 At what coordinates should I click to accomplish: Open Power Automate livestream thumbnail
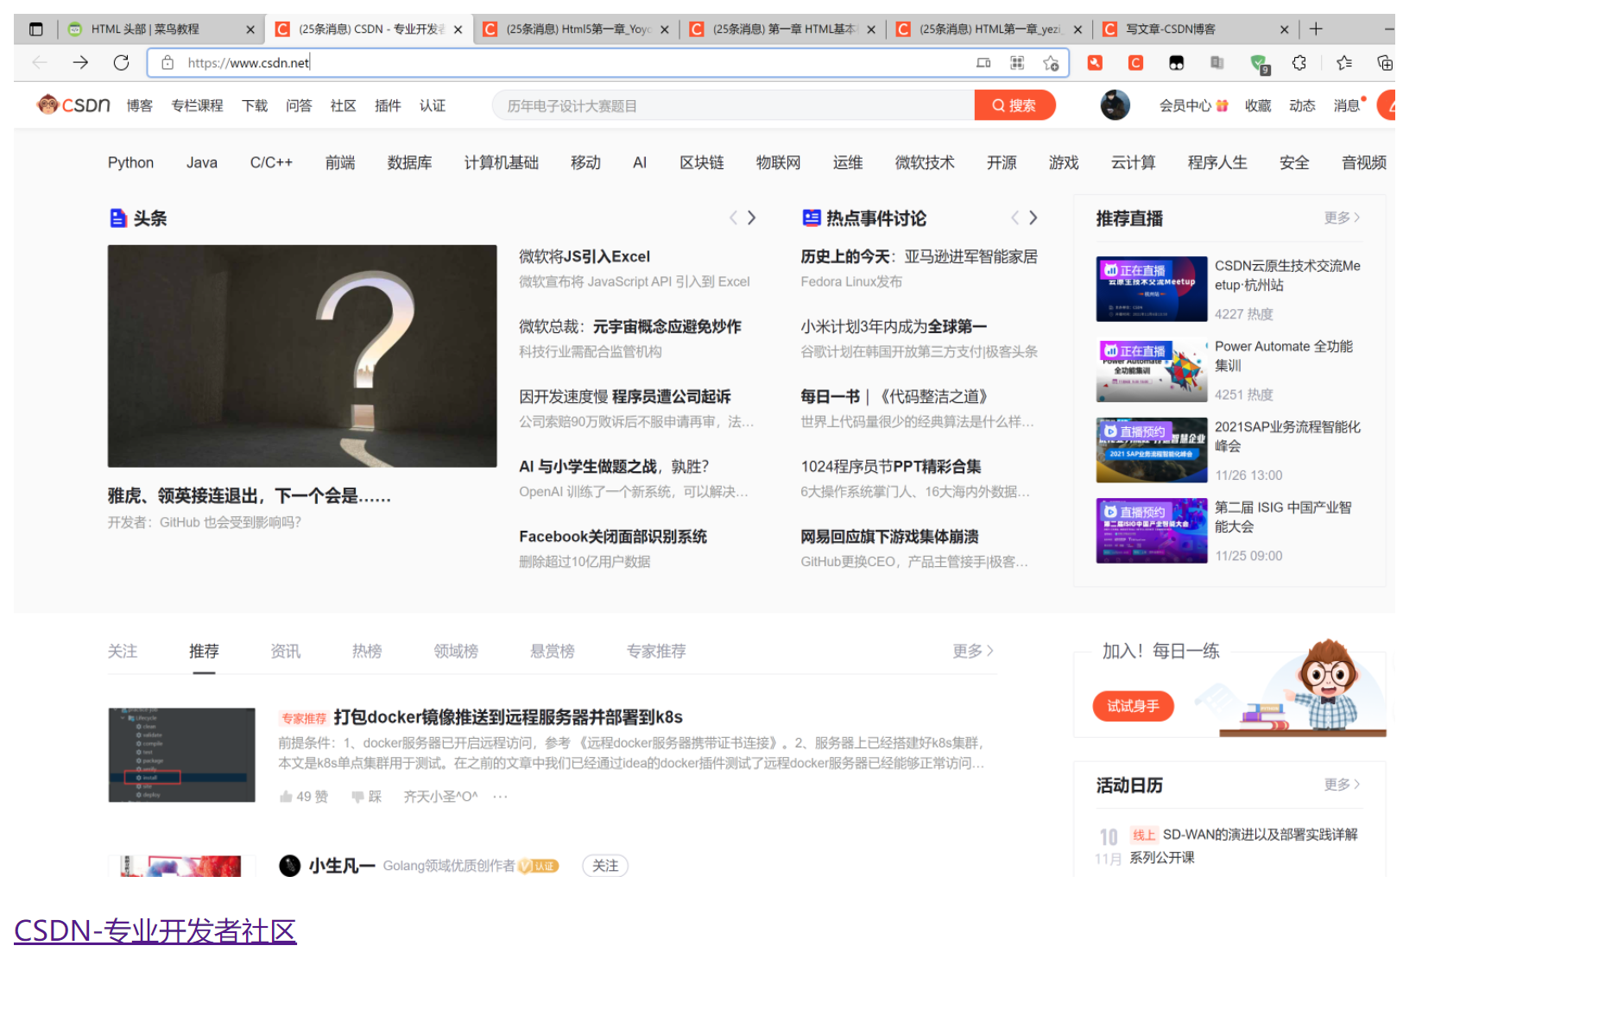(1152, 369)
